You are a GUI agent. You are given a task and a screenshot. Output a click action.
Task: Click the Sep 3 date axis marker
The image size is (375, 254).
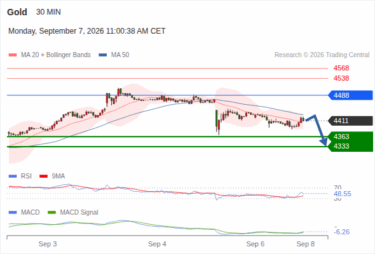point(48,244)
